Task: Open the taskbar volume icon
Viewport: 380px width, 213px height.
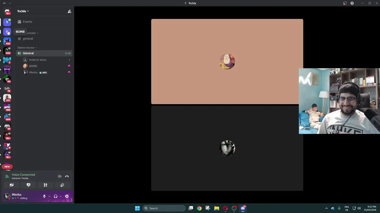Action: point(359,208)
